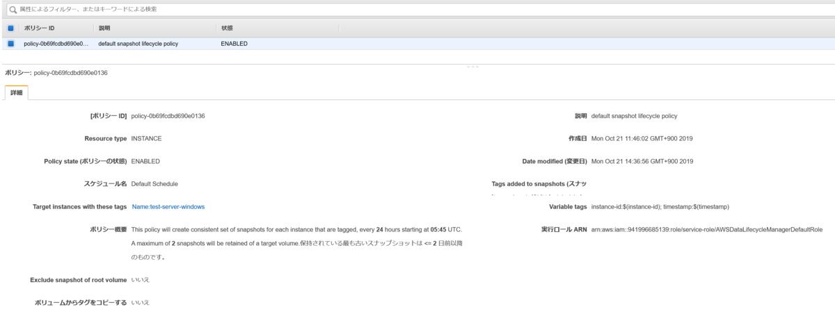Click schedule name 'Default Schedule'
This screenshot has width=835, height=323.
coord(154,184)
